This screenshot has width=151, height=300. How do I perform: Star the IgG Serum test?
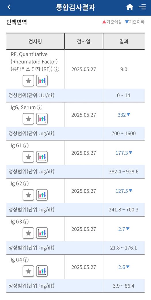[28, 119]
